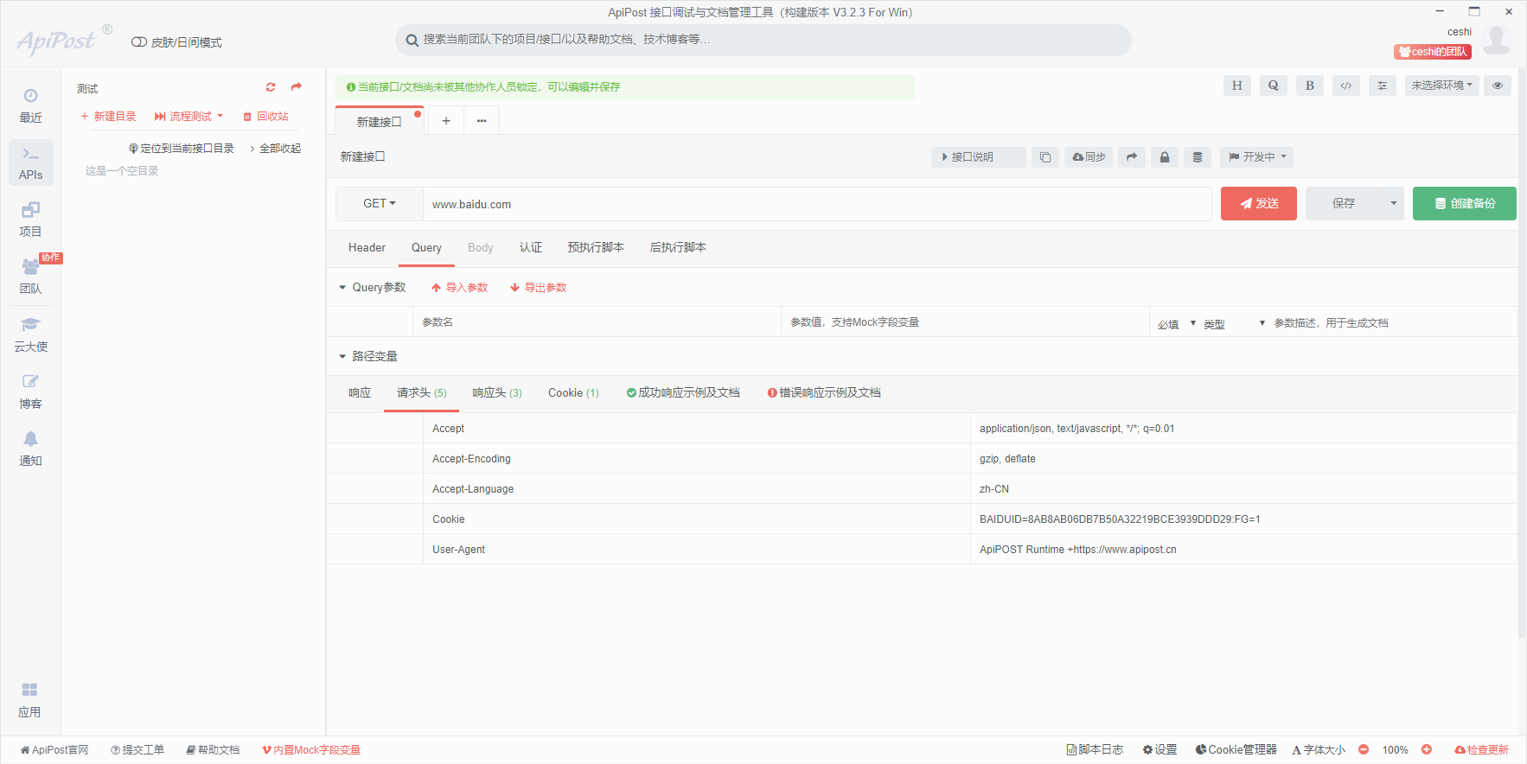Click the sliders settings toolbar icon
The width and height of the screenshot is (1527, 764).
(1383, 86)
